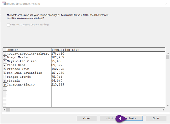Click the Access icon in the title bar
170x124 pixels.
pos(3,4)
